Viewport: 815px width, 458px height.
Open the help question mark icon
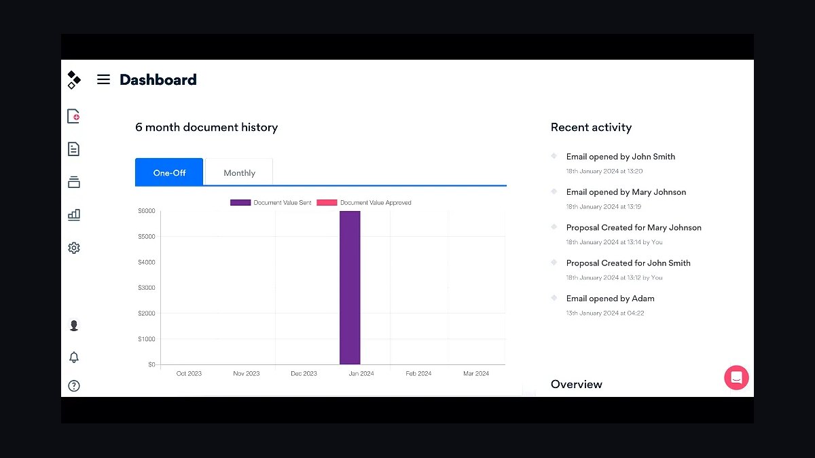pos(74,386)
